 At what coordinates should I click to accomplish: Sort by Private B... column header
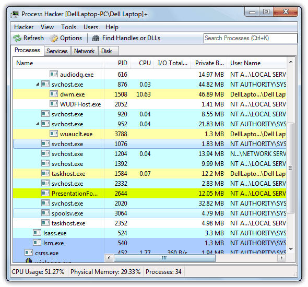(209, 63)
